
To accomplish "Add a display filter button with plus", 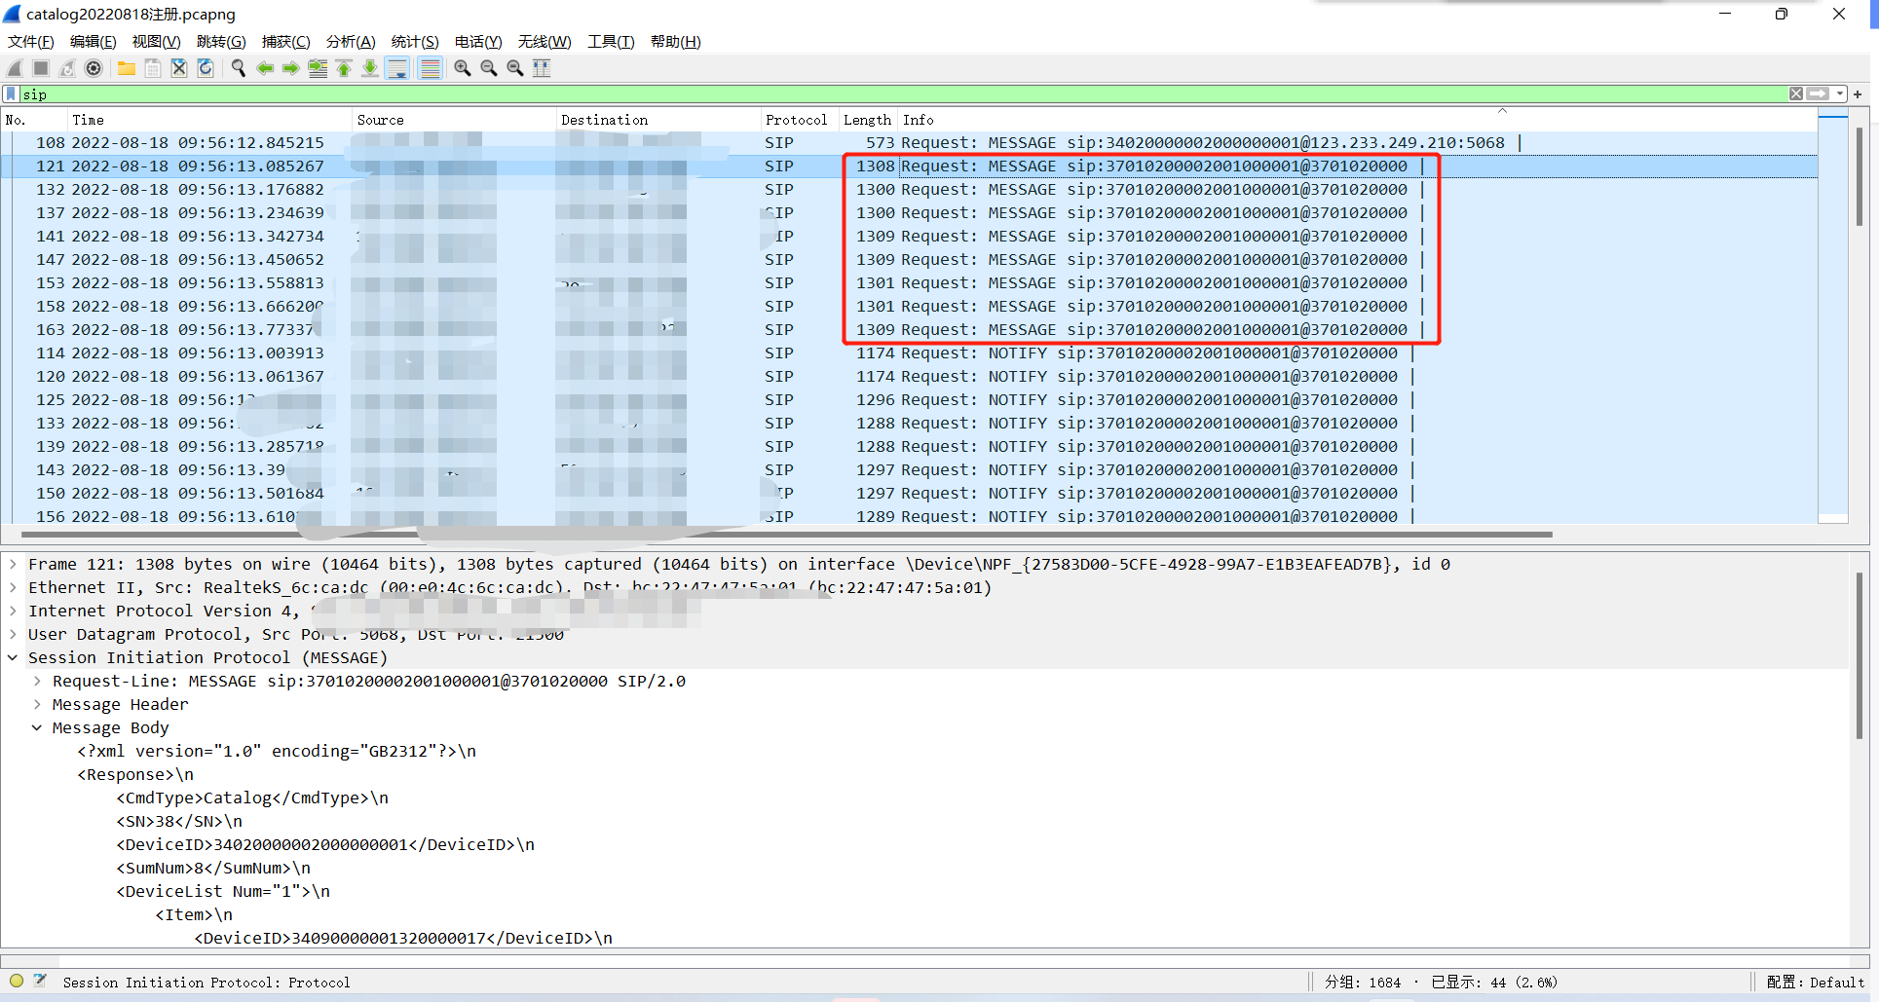I will click(x=1858, y=94).
